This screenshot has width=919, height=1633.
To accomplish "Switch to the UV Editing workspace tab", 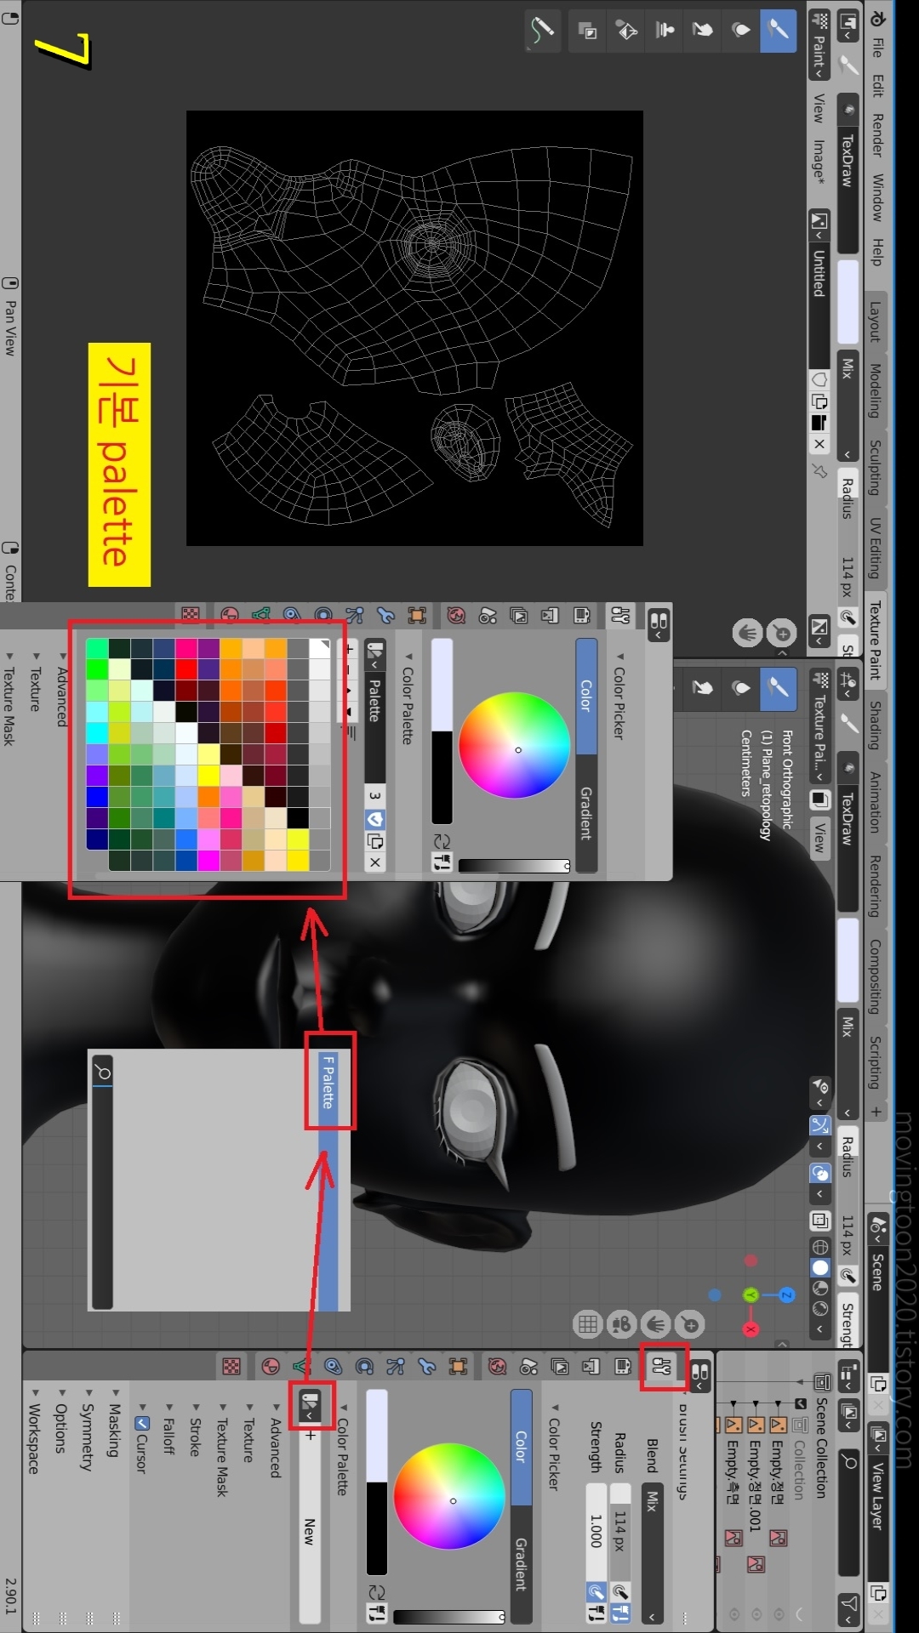I will 875,548.
